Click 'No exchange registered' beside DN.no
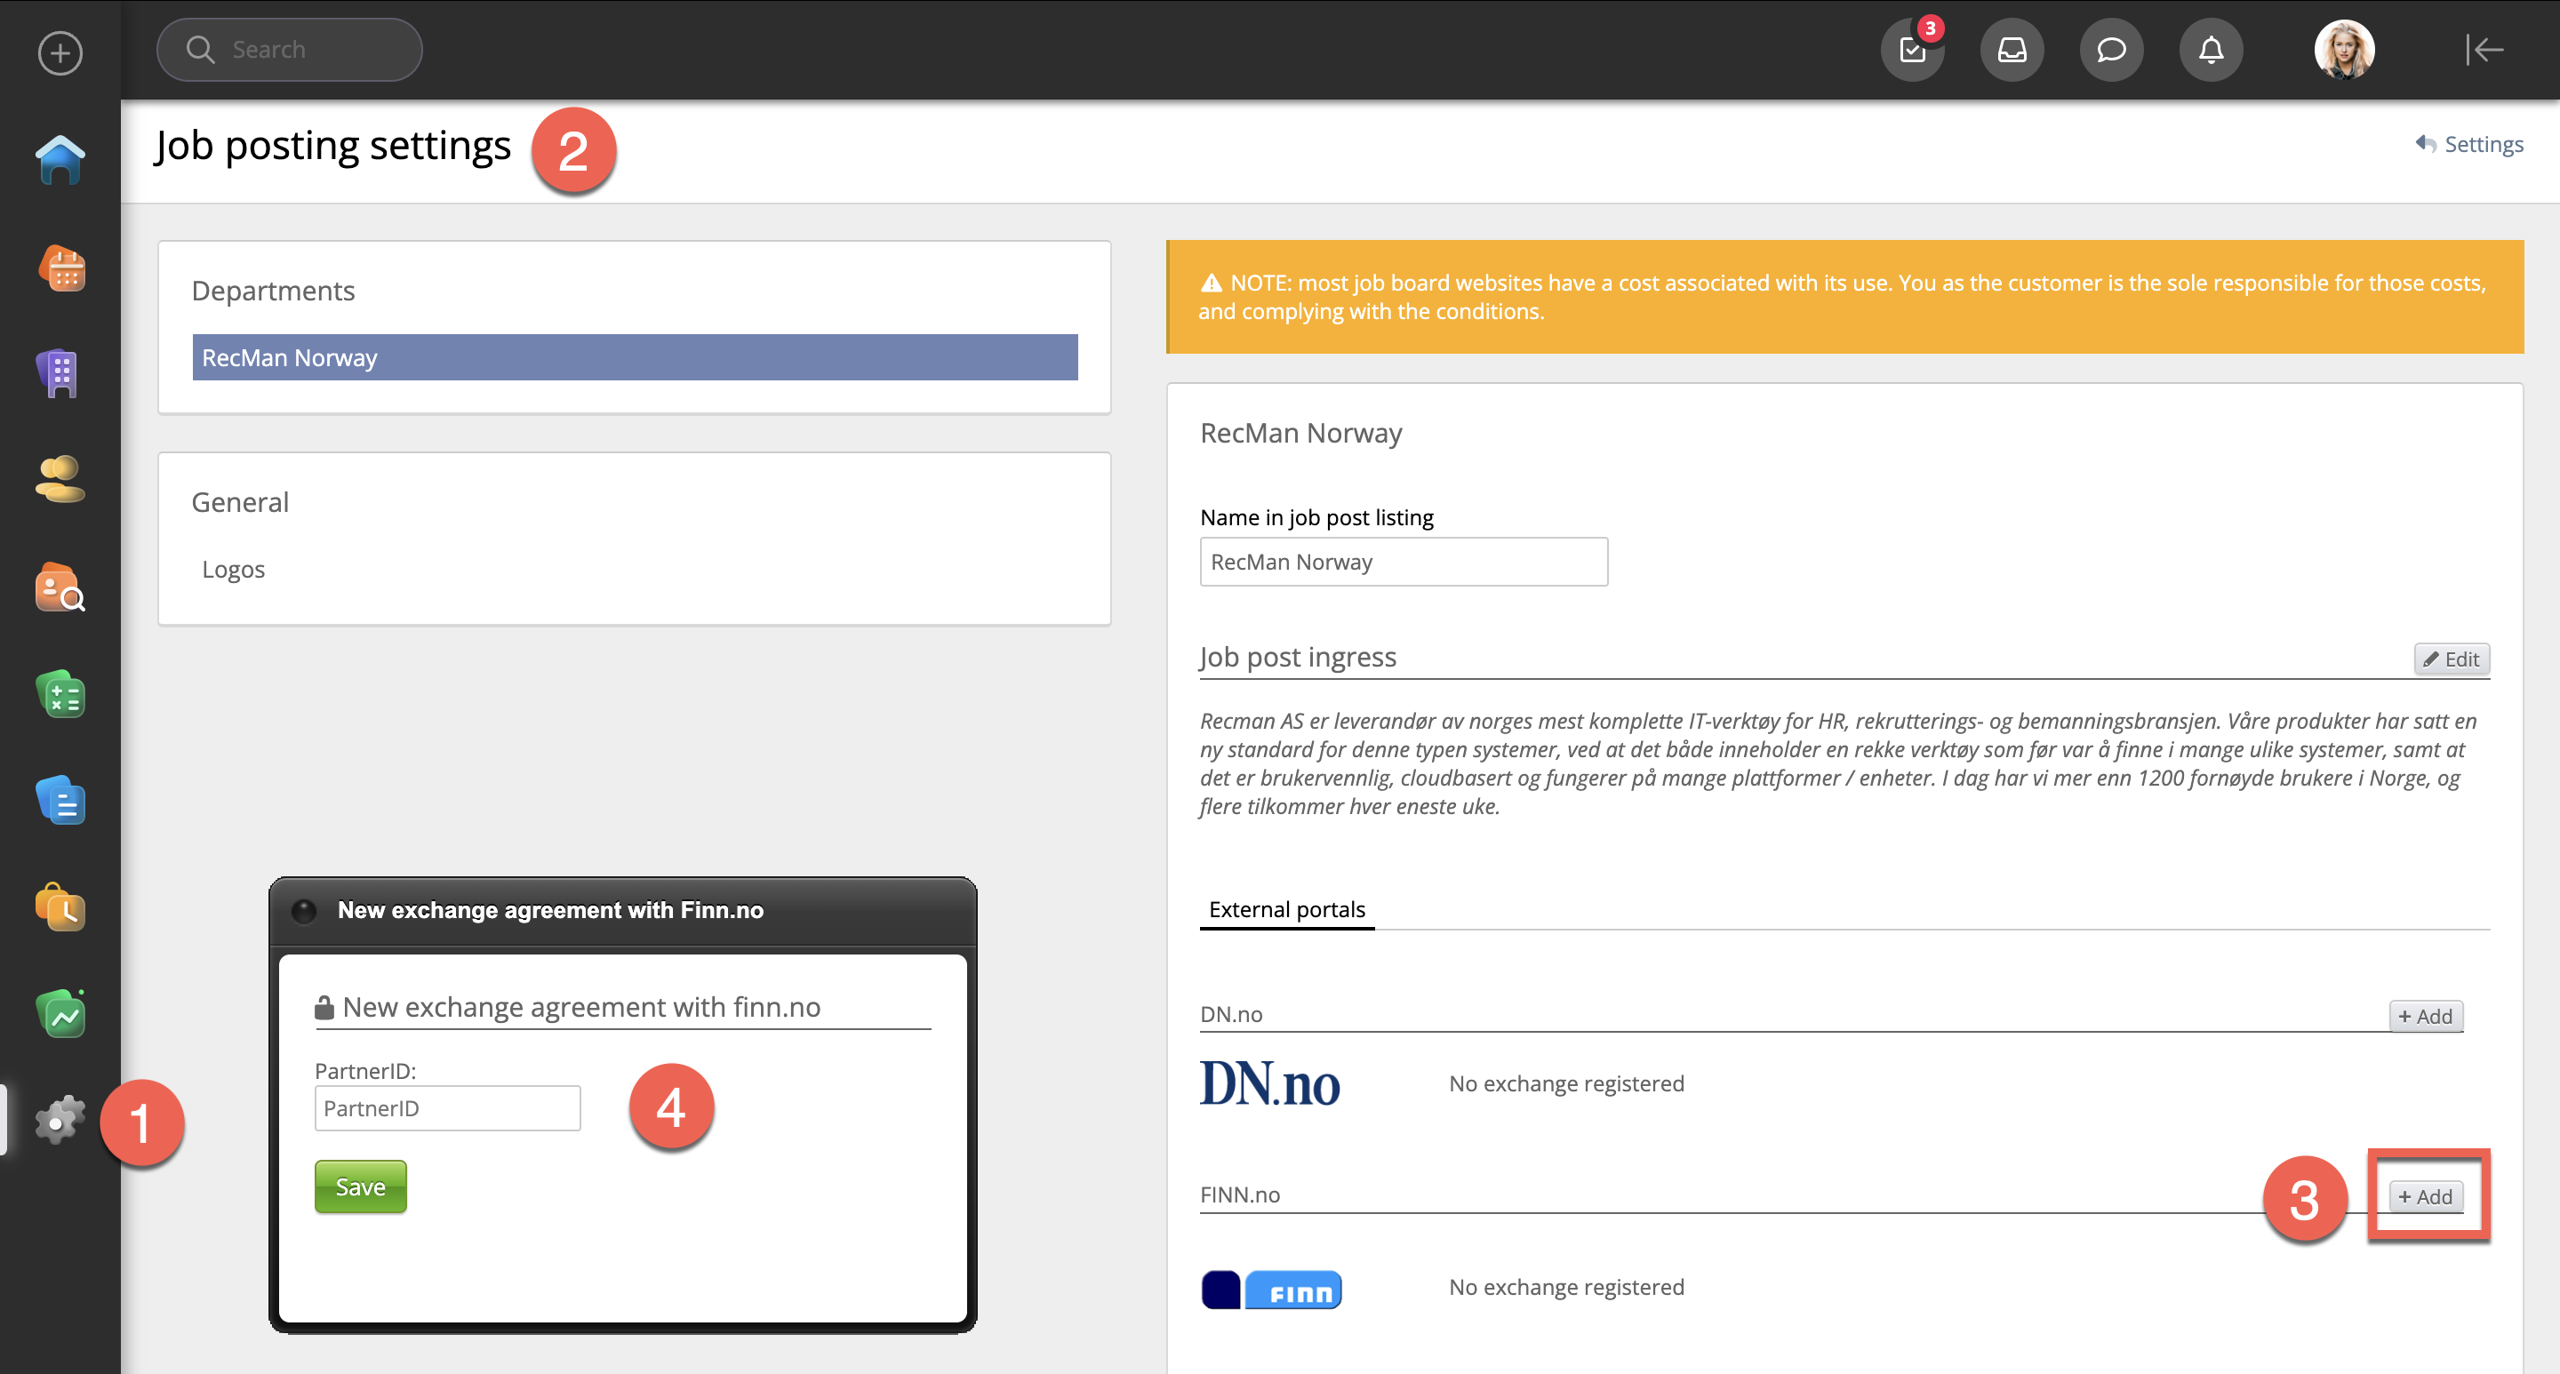2560x1374 pixels. pos(1566,1082)
